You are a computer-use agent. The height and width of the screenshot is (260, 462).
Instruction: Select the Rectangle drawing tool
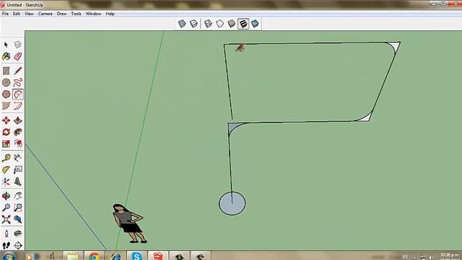coord(6,71)
